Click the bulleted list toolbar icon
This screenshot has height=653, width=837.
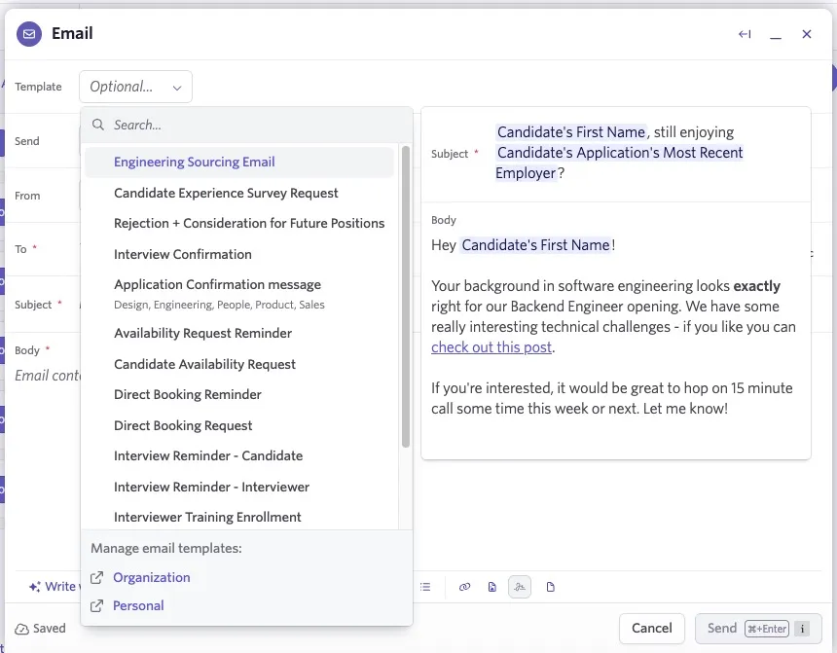point(425,587)
